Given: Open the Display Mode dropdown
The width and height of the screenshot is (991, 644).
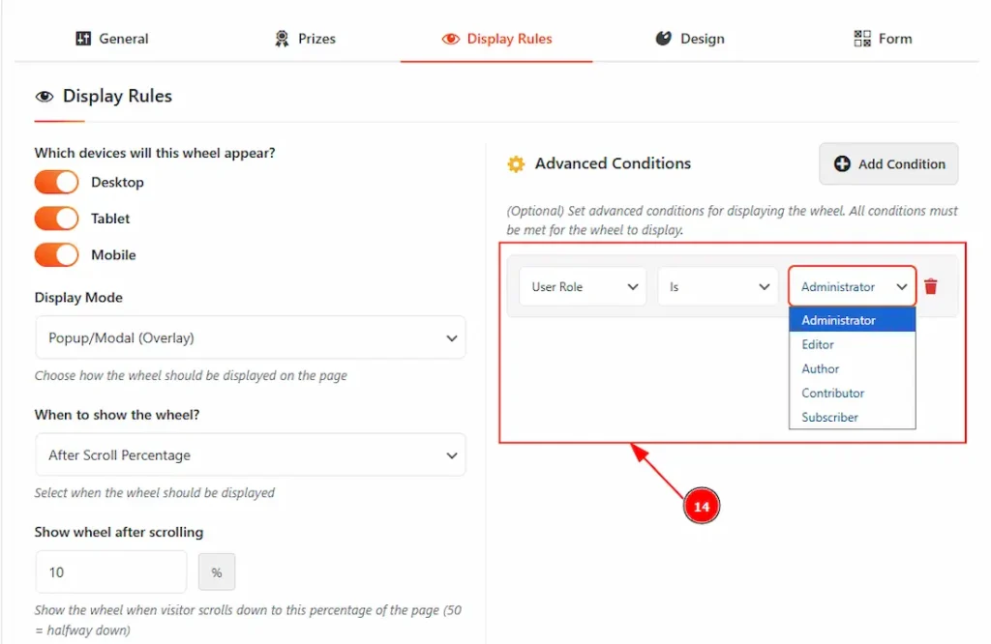Looking at the screenshot, I should click(x=250, y=338).
